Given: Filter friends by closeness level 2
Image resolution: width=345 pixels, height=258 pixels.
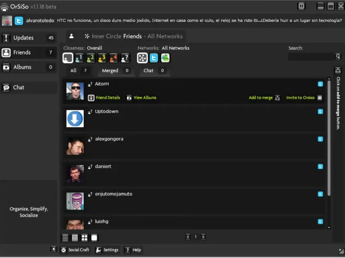Looking at the screenshot, I should pos(91,58).
